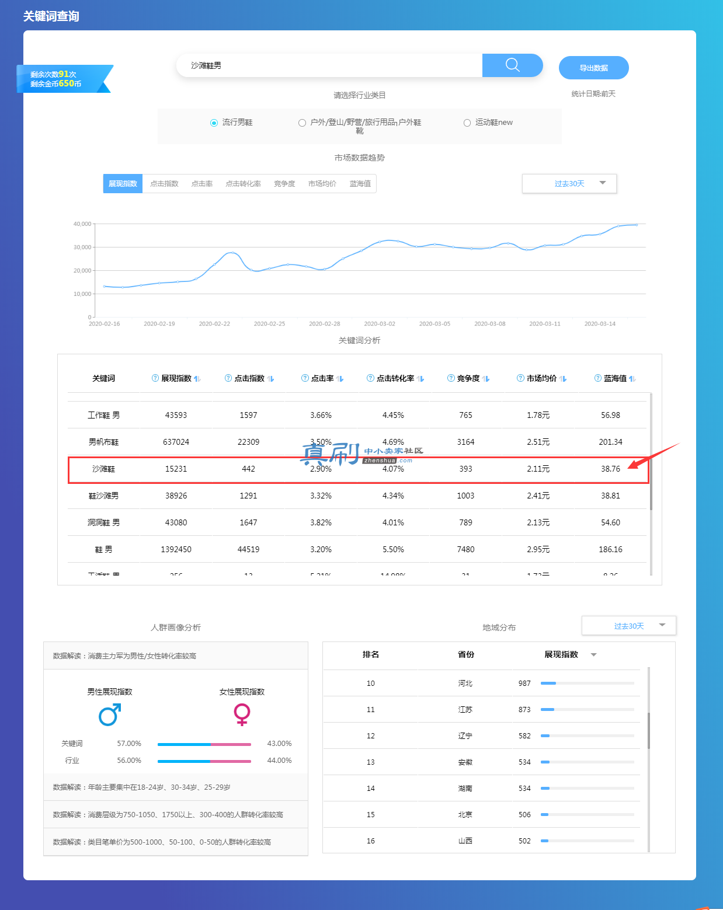
Task: Open 过去30天 dropdown above trend chart
Action: click(x=569, y=183)
